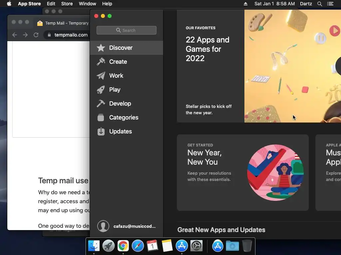Click the lock icon in Chrome address bar
The height and width of the screenshot is (255, 341).
click(x=49, y=35)
